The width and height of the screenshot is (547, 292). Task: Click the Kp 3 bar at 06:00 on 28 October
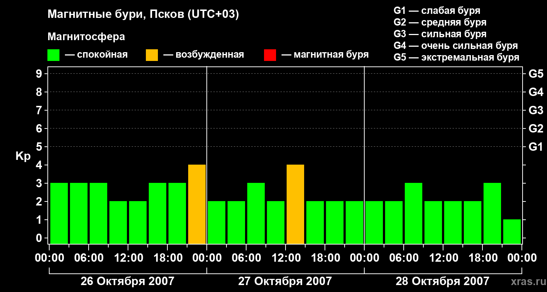click(x=414, y=213)
